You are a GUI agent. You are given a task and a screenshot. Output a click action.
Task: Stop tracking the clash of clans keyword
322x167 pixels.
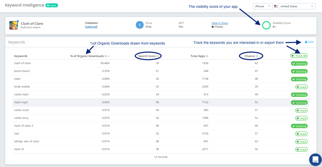pos(299,64)
